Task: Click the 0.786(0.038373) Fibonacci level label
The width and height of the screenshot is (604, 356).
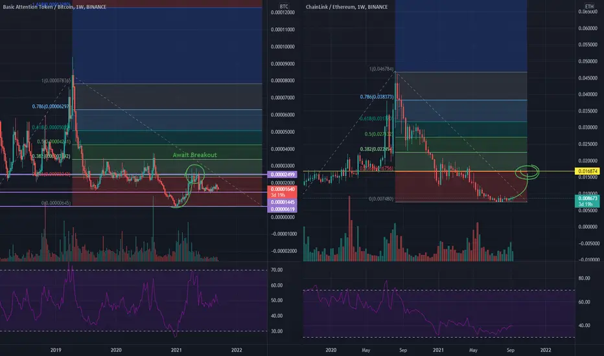Action: (377, 96)
